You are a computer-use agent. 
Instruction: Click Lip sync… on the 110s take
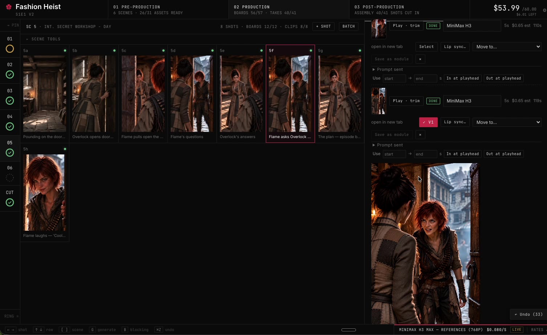tap(455, 47)
